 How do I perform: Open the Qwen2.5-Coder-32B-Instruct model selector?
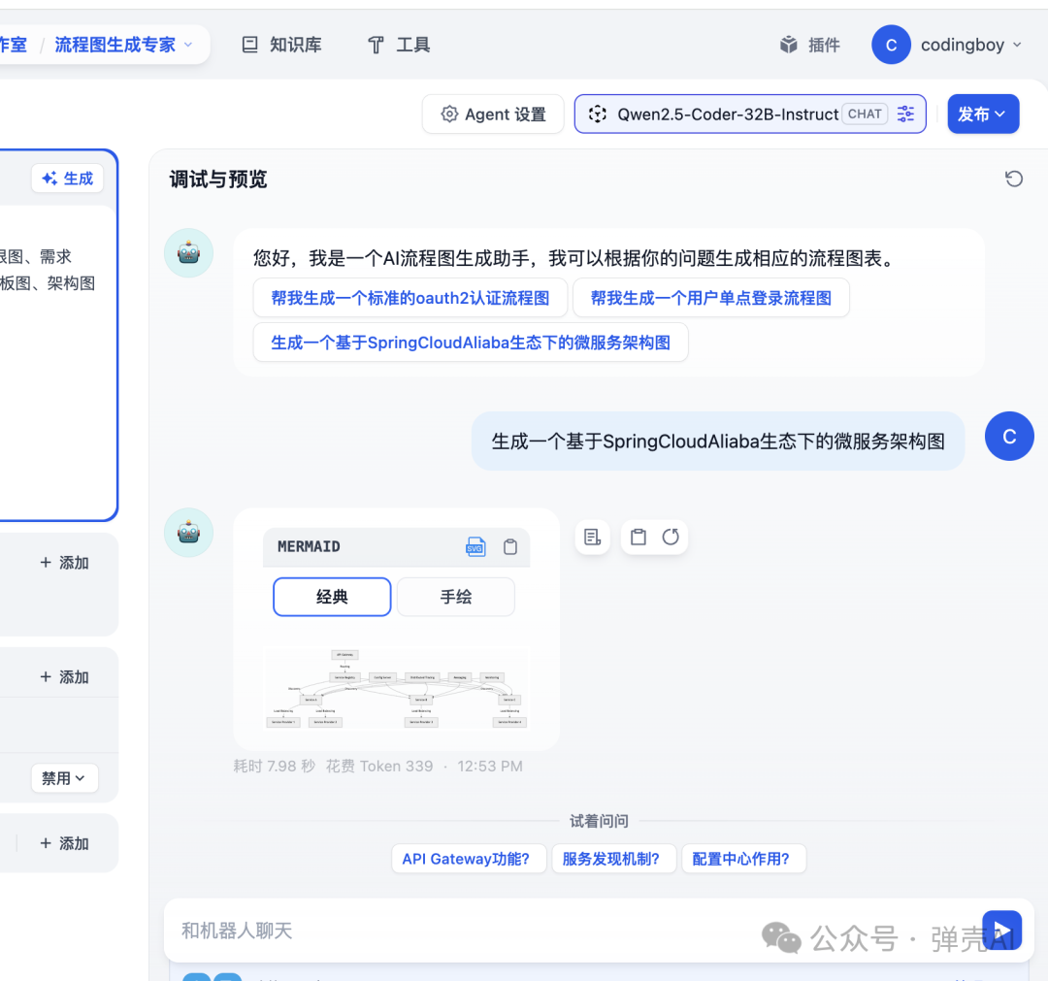click(750, 114)
